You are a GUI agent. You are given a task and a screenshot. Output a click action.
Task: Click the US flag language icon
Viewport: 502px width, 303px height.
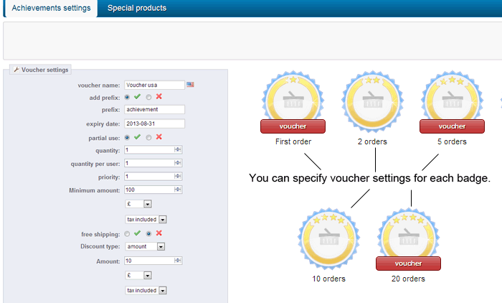click(190, 85)
